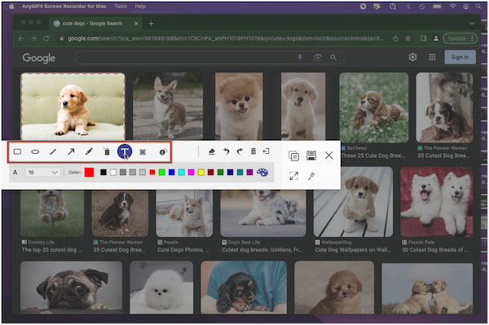Image resolution: width=489 pixels, height=325 pixels.
Task: Bookmark this page with star icon
Action: point(408,38)
